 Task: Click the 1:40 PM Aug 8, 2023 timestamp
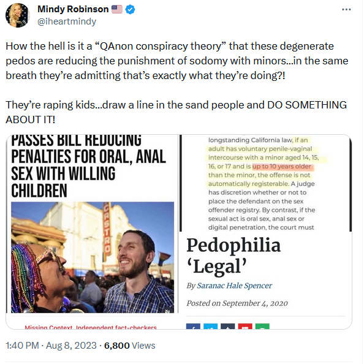[51, 346]
